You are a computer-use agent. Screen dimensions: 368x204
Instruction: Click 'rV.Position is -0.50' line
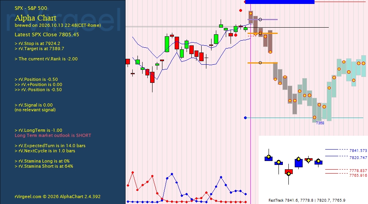[36, 79]
